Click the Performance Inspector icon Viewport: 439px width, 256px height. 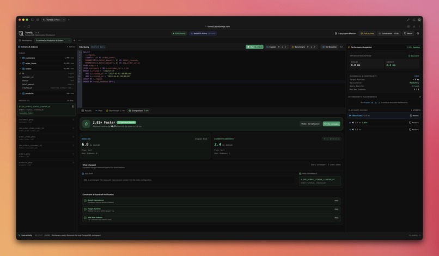349,47
